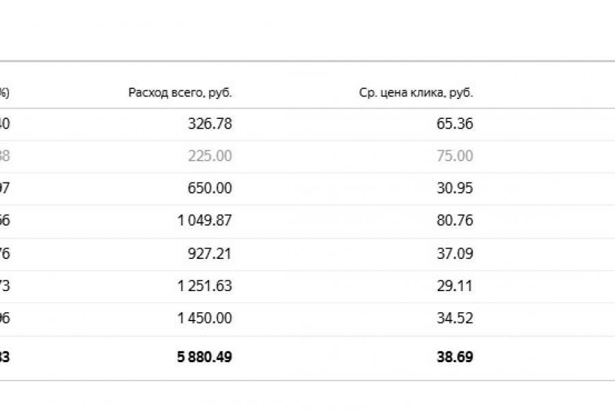Click the 1 251.63 expense value
This screenshot has width=615, height=410.
click(x=204, y=286)
